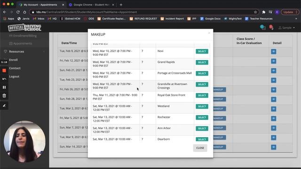The height and width of the screenshot is (169, 301).
Task: Select the Novi makeup session
Action: coord(202,51)
